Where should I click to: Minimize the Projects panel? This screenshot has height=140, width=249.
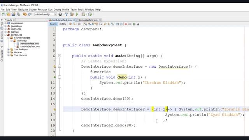46,20
